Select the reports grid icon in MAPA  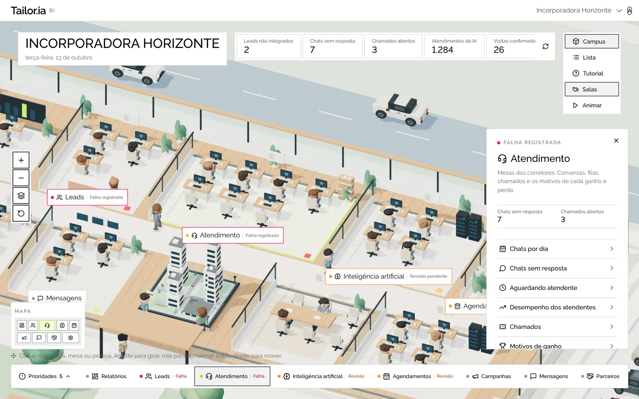pos(22,325)
